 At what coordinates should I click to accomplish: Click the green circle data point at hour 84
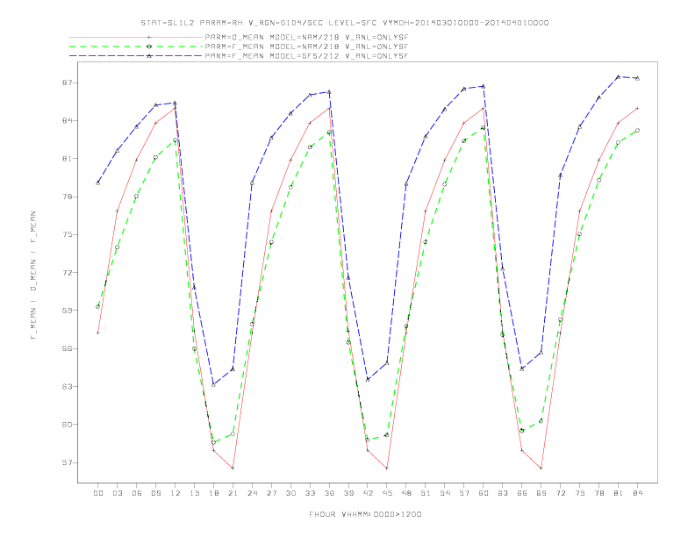click(x=637, y=130)
